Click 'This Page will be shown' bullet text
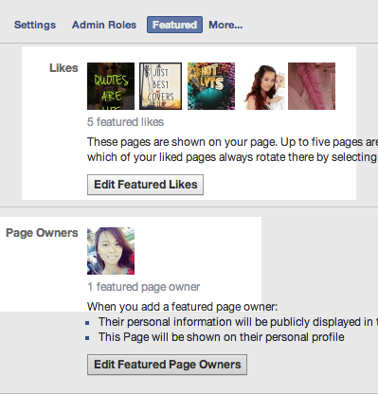The height and width of the screenshot is (394, 378). 221,337
